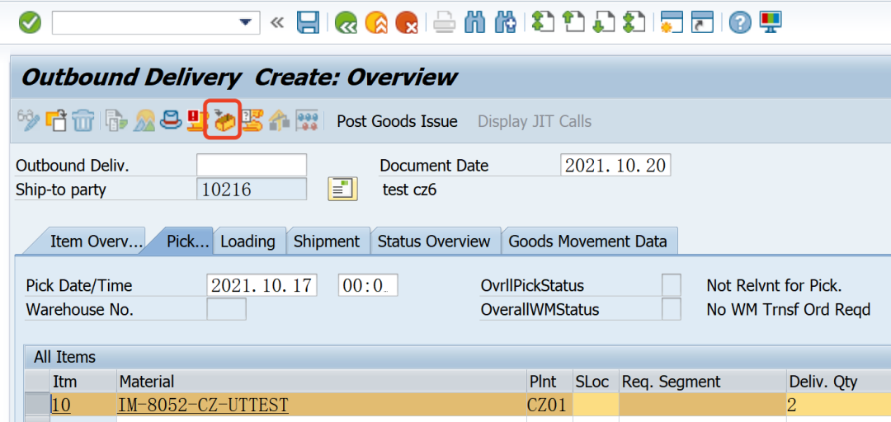
Task: Open Help with the question mark icon
Action: click(x=740, y=23)
